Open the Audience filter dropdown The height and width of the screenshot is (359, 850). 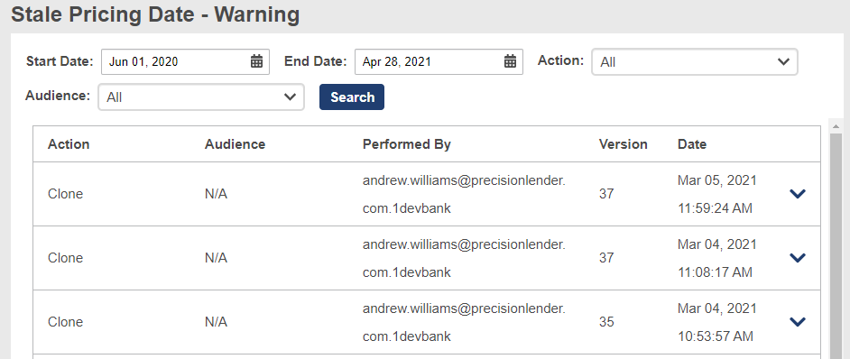click(x=201, y=97)
